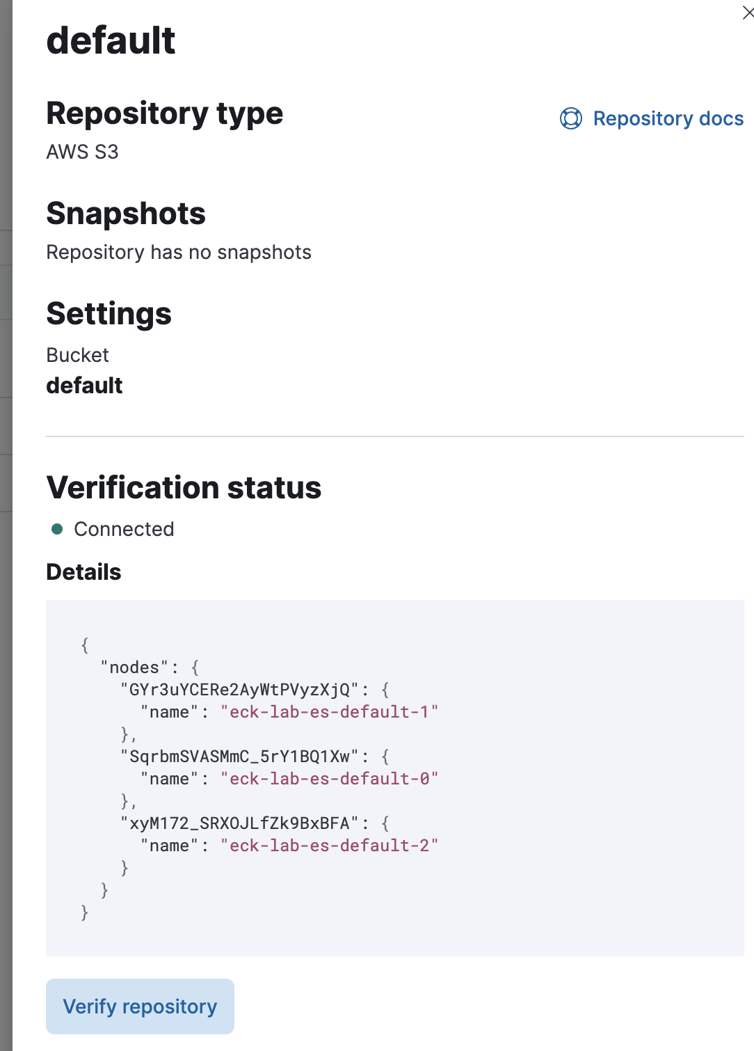The width and height of the screenshot is (754, 1051).
Task: Close the repository details flyout
Action: coord(748,13)
